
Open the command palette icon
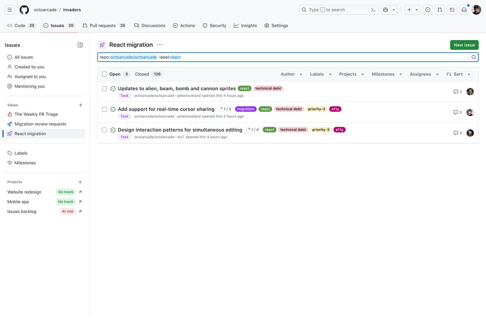tap(373, 10)
